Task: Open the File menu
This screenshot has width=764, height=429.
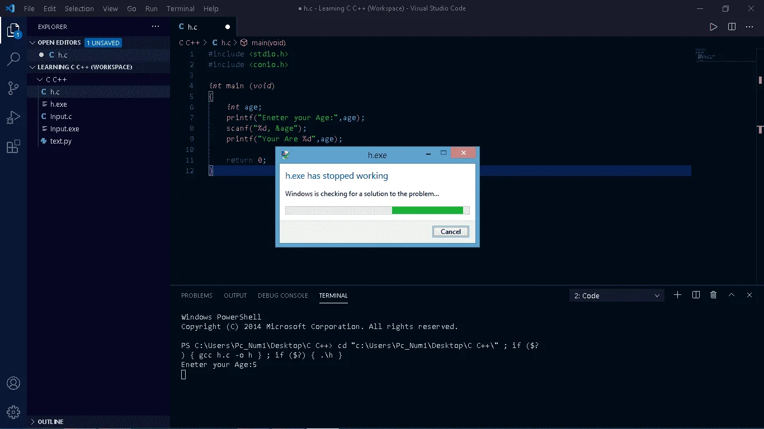Action: [x=29, y=8]
